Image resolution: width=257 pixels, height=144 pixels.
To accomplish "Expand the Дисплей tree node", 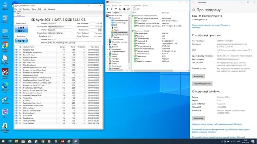I will 107,47.
